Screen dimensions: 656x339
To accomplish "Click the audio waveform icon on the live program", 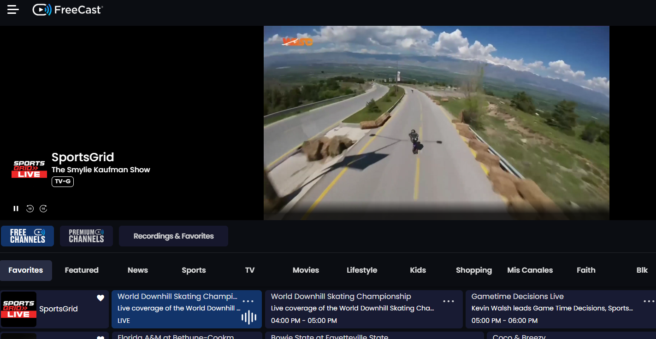I will tap(248, 317).
